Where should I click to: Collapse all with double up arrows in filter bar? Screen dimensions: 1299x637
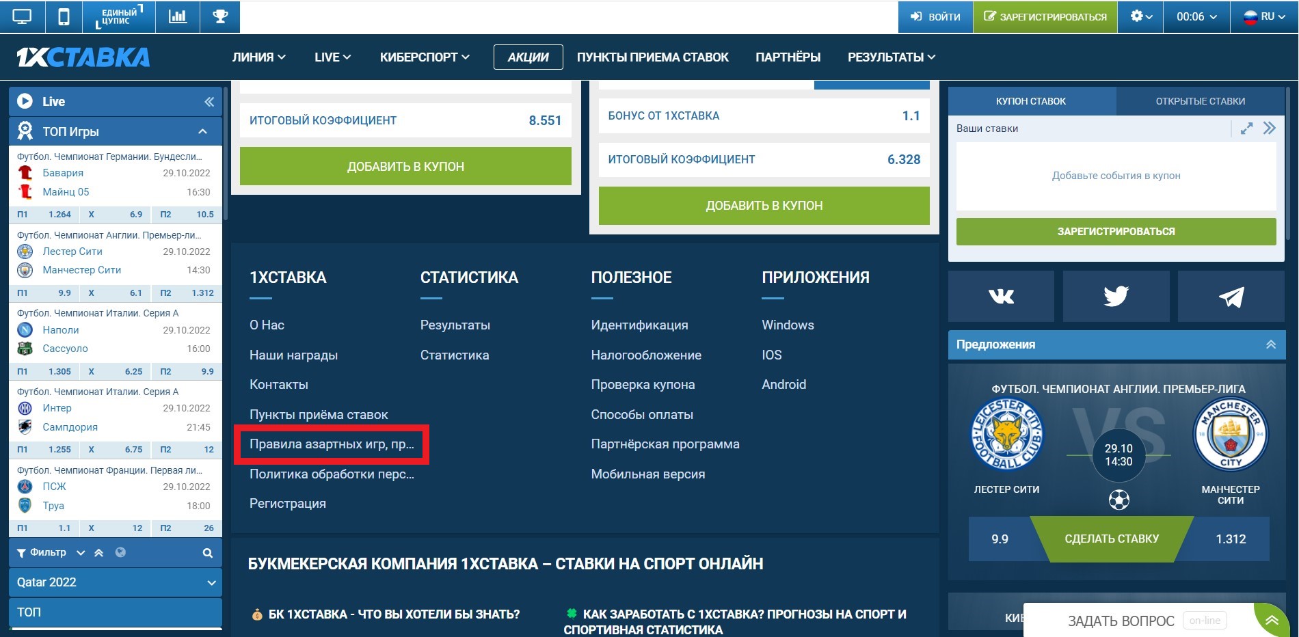[x=99, y=553]
